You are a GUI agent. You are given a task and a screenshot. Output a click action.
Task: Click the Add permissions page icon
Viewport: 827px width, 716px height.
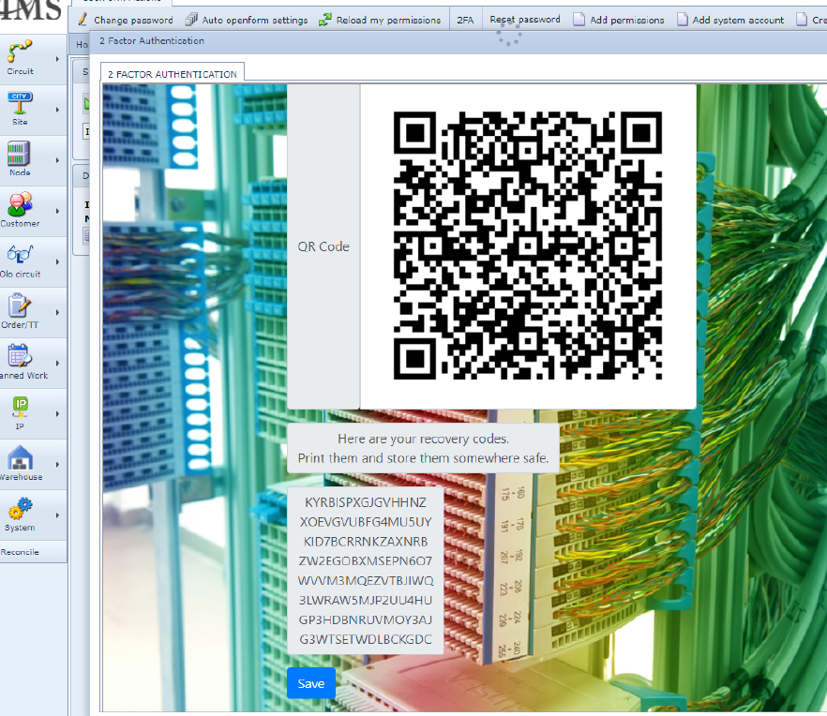point(579,20)
